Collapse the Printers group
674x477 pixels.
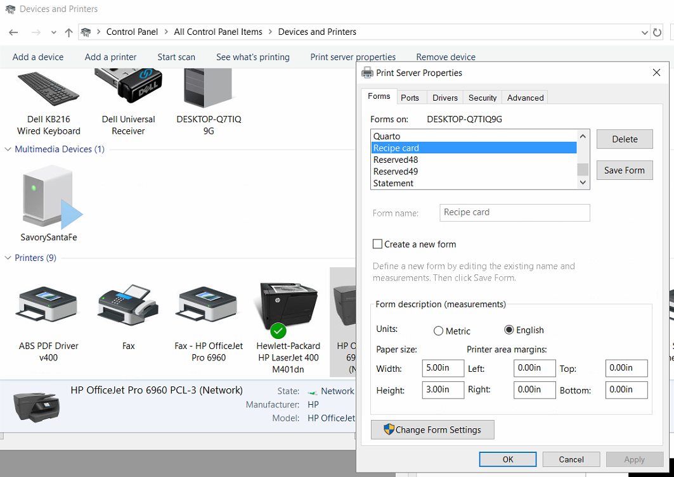[8, 258]
